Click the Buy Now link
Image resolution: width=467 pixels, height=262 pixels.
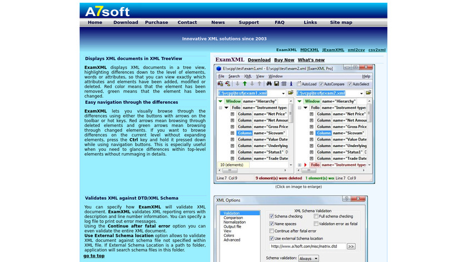tap(284, 60)
